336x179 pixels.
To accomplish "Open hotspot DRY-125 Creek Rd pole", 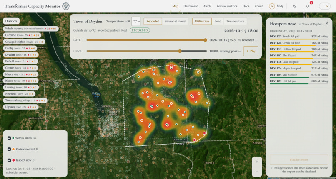I will (299, 43).
